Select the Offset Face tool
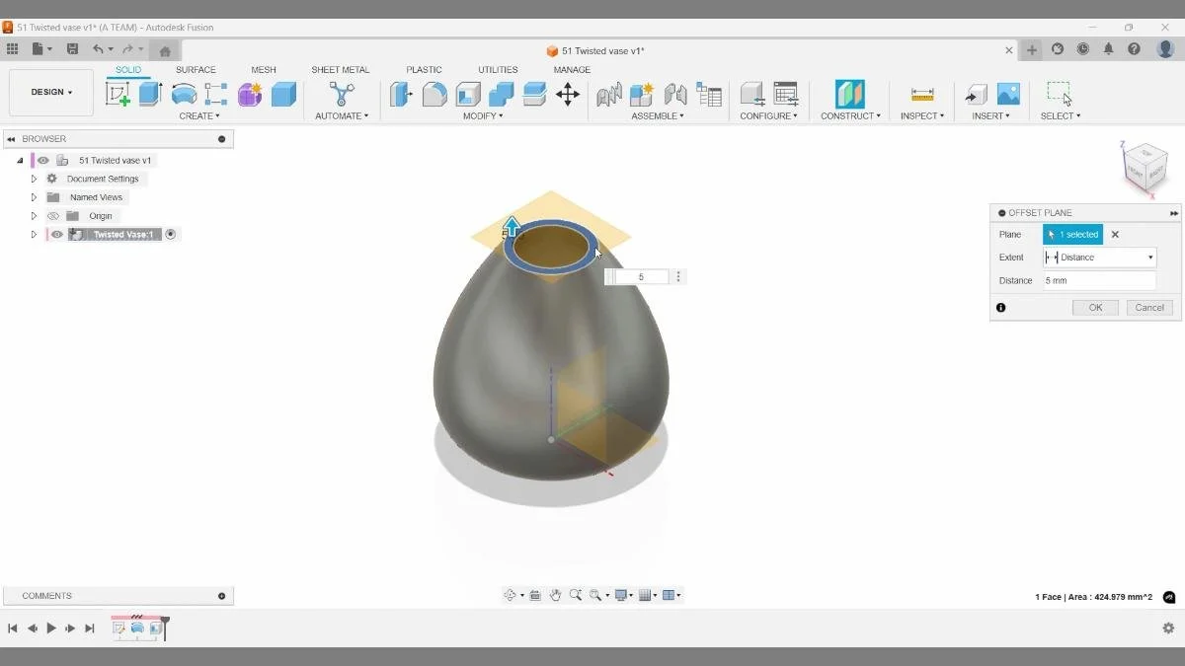1185x666 pixels. 534,94
